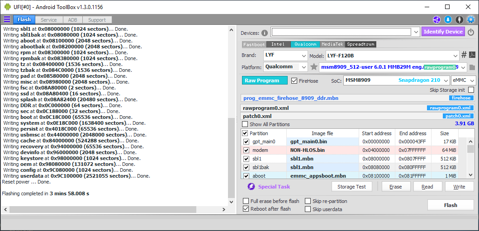Screen dimensions: 479x231
Task: Click the purple network globe icon
Action: [436, 20]
